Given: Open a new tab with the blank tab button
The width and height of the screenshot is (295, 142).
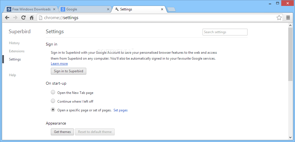Looking at the screenshot, I should [x=171, y=9].
